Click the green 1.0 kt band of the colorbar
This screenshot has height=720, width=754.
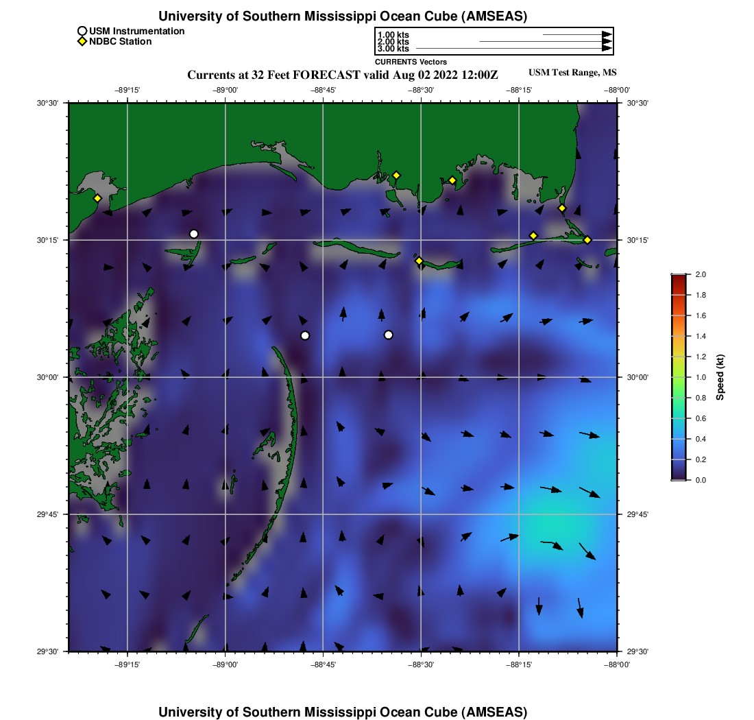coord(679,378)
